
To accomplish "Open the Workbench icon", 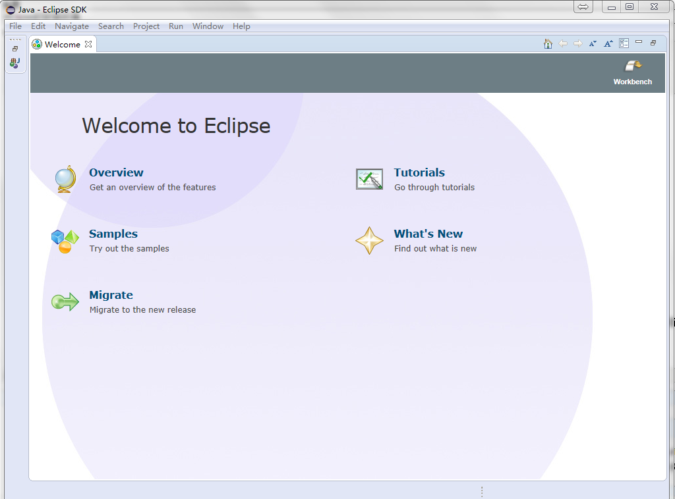I will tap(633, 66).
